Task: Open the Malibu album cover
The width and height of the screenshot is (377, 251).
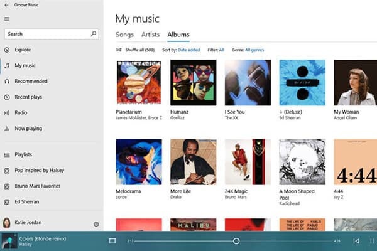Action: click(x=194, y=225)
